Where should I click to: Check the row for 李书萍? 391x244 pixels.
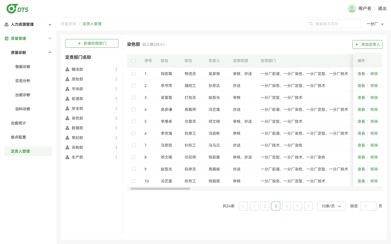(134, 86)
